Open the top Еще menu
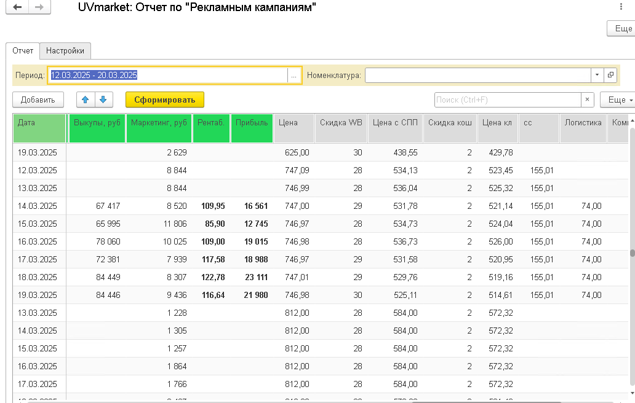The width and height of the screenshot is (635, 403). 621,29
